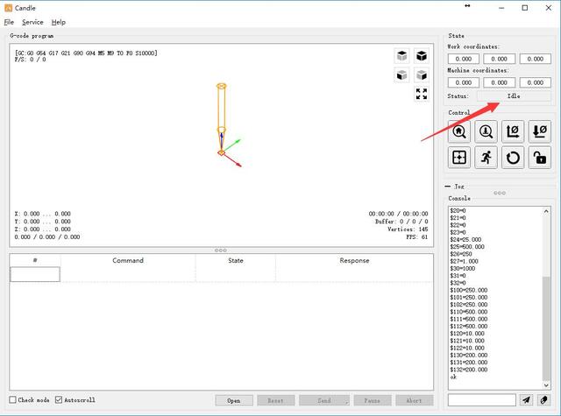The width and height of the screenshot is (561, 416).
Task: Click the Reset circular-arrow button
Action: (513, 158)
